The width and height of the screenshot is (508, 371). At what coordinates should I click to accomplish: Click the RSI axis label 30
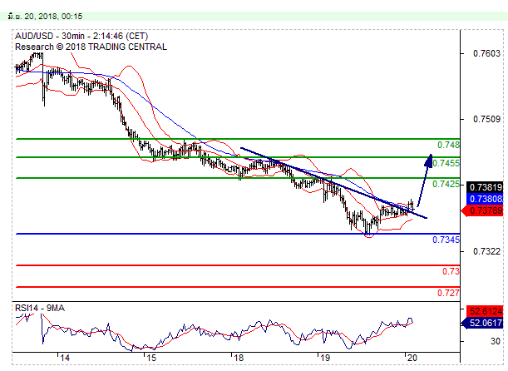point(496,341)
